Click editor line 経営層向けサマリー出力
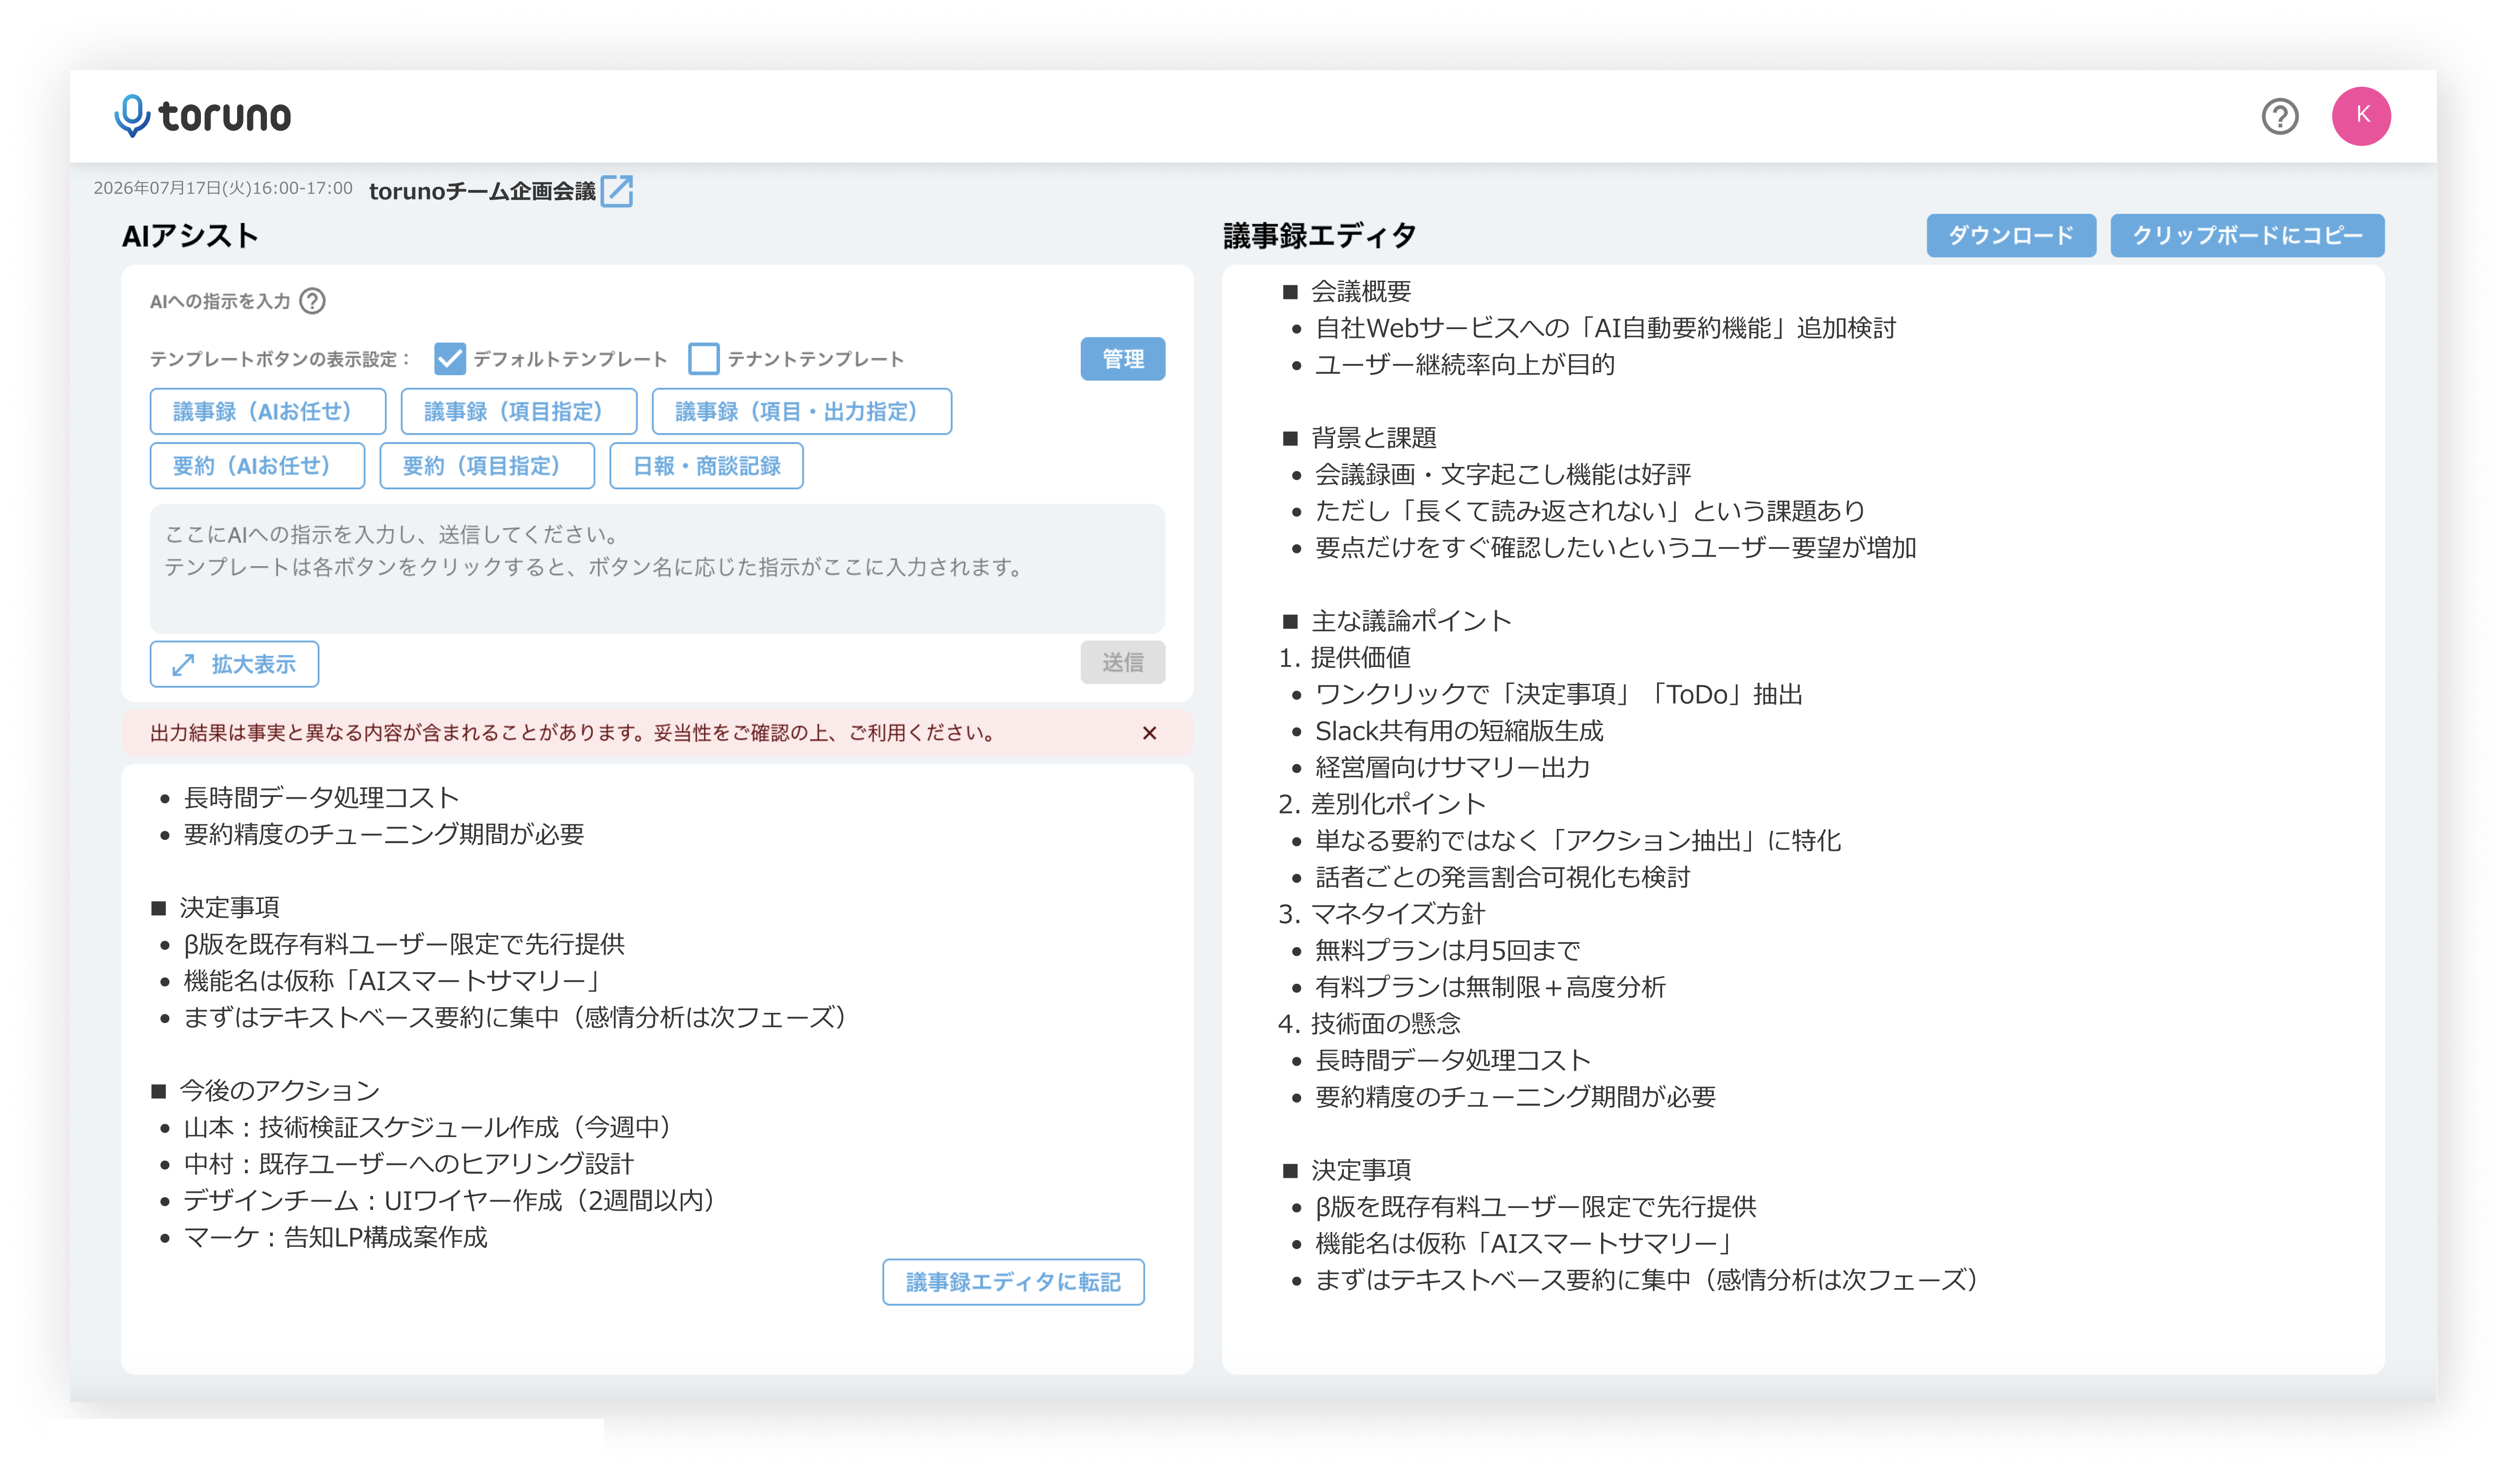Viewport: 2508px width, 1484px height. [1452, 767]
